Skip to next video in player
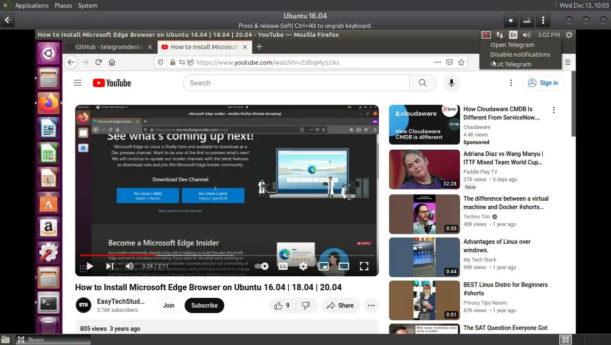611x345 pixels. (x=110, y=266)
